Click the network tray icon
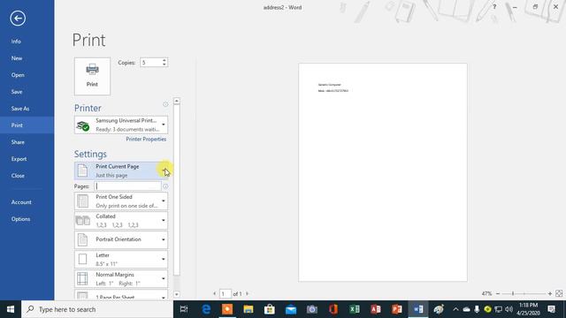The height and width of the screenshot is (318, 566). pos(499,309)
